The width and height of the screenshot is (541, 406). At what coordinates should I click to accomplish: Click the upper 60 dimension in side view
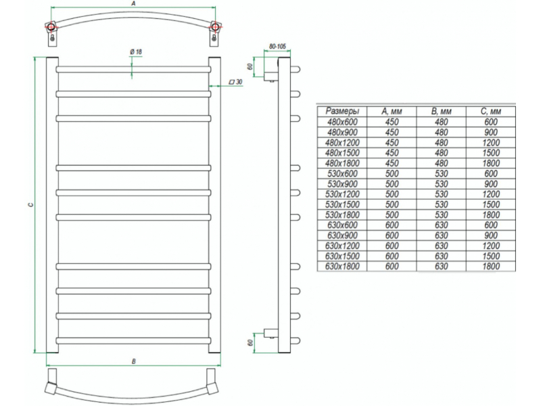(251, 67)
